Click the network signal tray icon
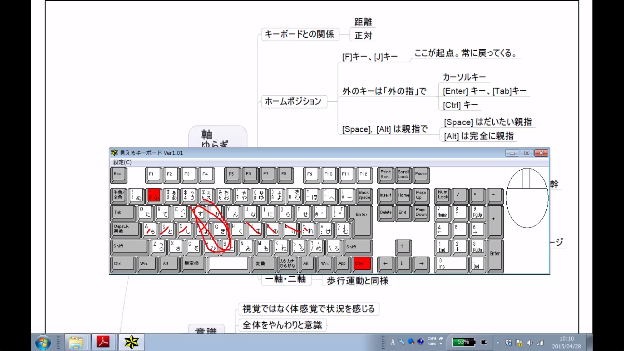624x351 pixels. 540,343
